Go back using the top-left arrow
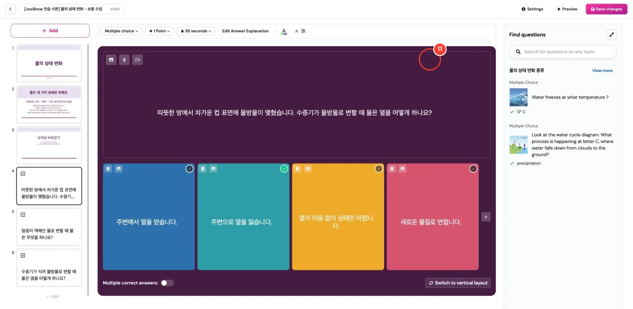 click(x=10, y=9)
